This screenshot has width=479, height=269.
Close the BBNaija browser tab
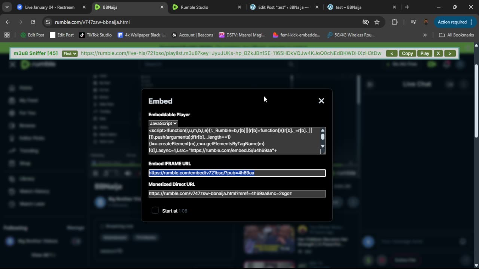point(162,7)
